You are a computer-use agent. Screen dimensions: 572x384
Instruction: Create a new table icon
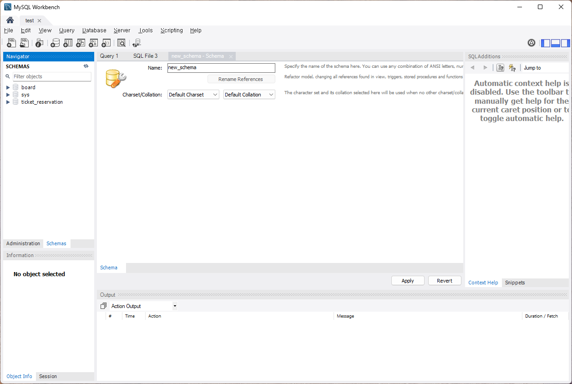[x=68, y=43]
